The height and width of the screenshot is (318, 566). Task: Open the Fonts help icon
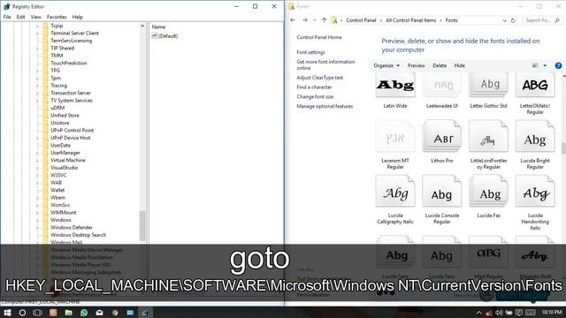pos(558,65)
